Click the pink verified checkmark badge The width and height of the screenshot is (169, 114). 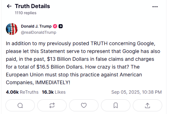[x=55, y=26]
